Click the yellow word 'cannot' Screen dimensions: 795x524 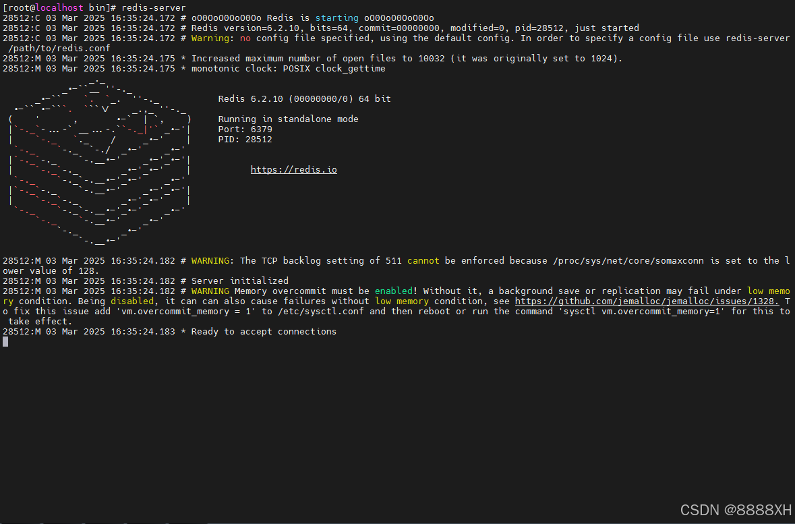coord(423,260)
